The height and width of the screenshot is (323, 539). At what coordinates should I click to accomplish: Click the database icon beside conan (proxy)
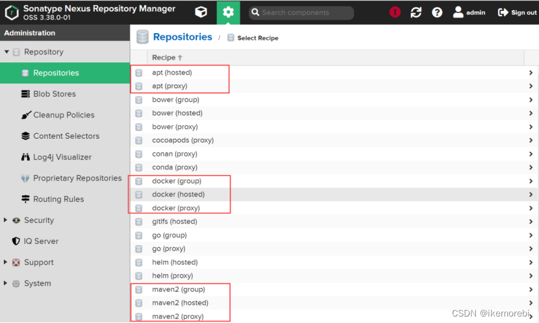coord(139,154)
